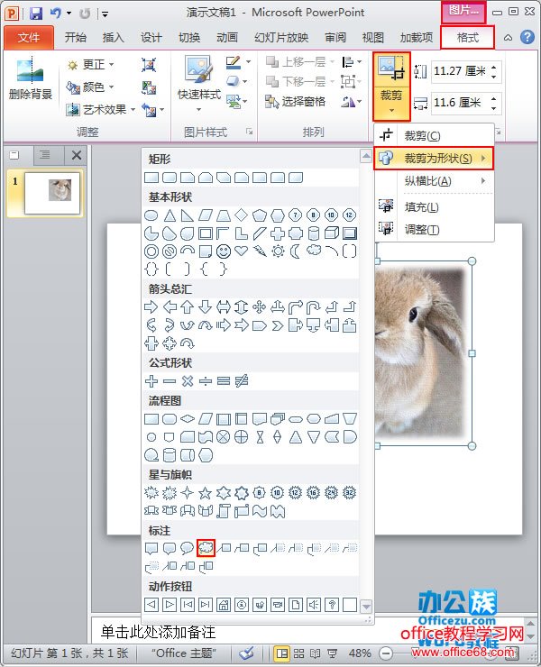Expand 纵横比 aspect ratio submenu
541x667 pixels.
[434, 181]
